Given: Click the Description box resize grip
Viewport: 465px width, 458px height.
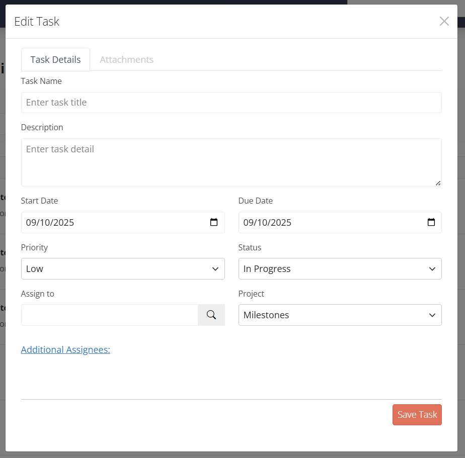Looking at the screenshot, I should [438, 183].
